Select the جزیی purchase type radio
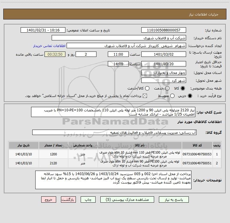The image size is (230, 223). click(190, 96)
